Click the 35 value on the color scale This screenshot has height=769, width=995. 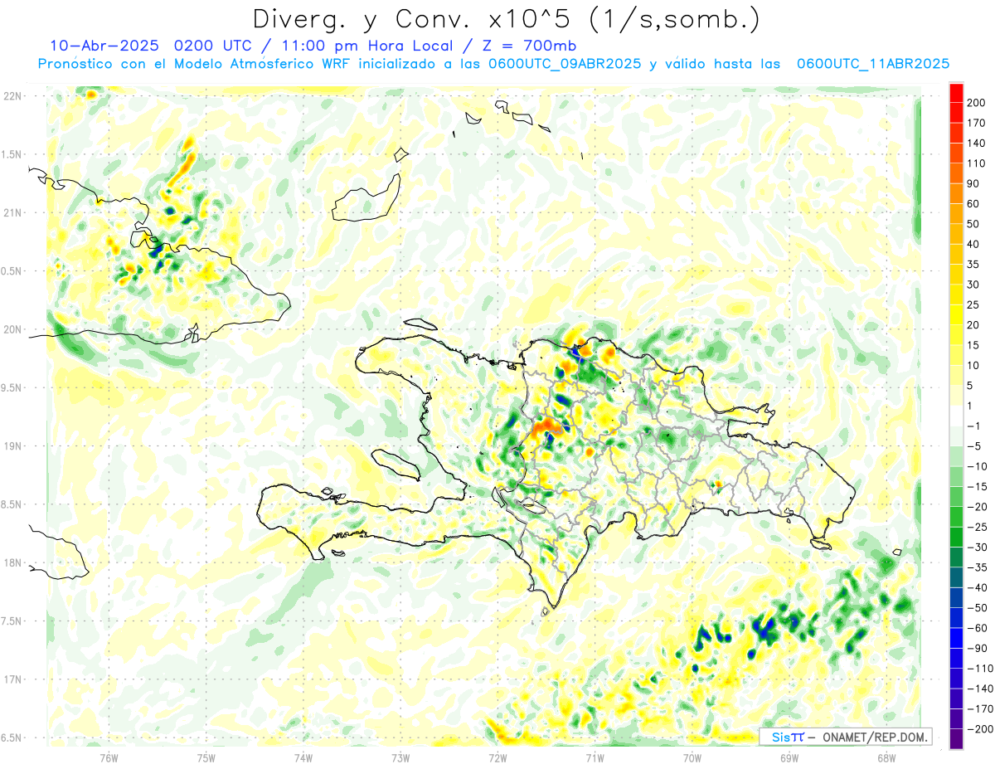[973, 265]
